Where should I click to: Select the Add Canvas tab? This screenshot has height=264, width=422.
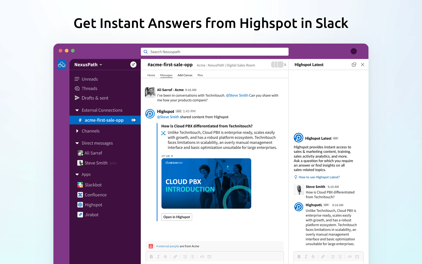click(x=185, y=75)
